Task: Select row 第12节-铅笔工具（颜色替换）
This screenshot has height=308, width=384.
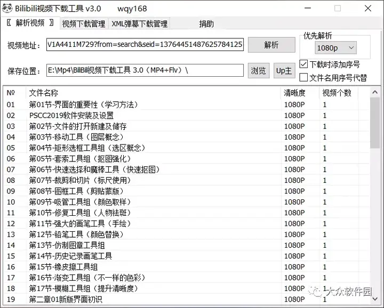Action: tap(186, 234)
